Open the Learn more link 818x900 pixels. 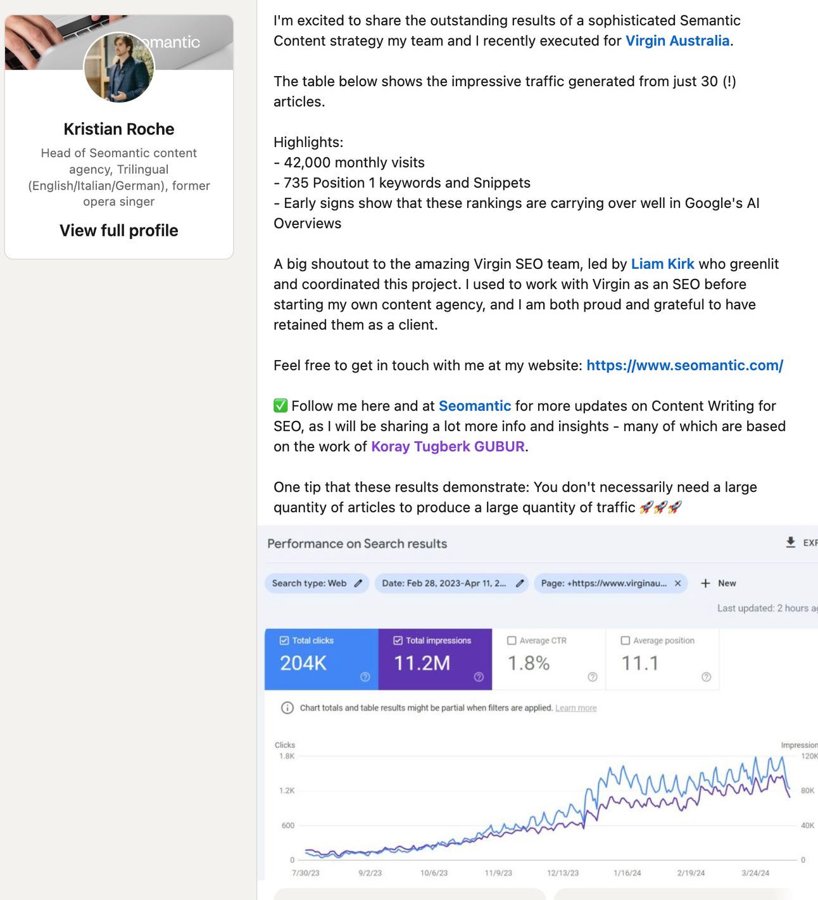tap(576, 708)
